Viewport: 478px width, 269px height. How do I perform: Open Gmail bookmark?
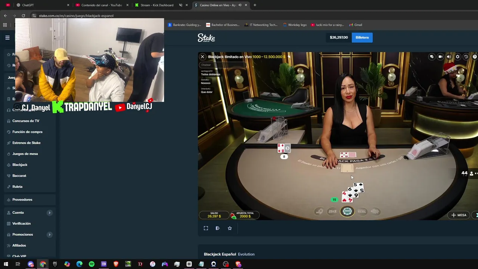[356, 25]
